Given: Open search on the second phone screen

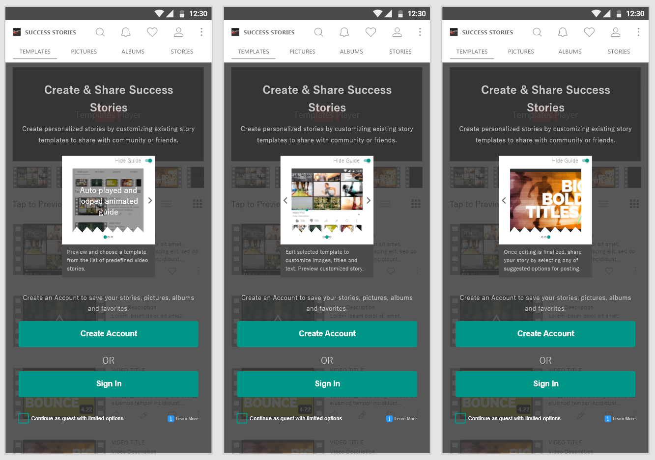Looking at the screenshot, I should click(319, 32).
